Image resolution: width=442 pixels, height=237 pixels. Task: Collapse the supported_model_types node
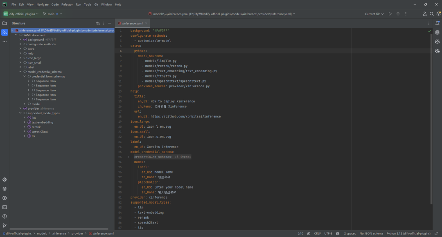click(20, 113)
